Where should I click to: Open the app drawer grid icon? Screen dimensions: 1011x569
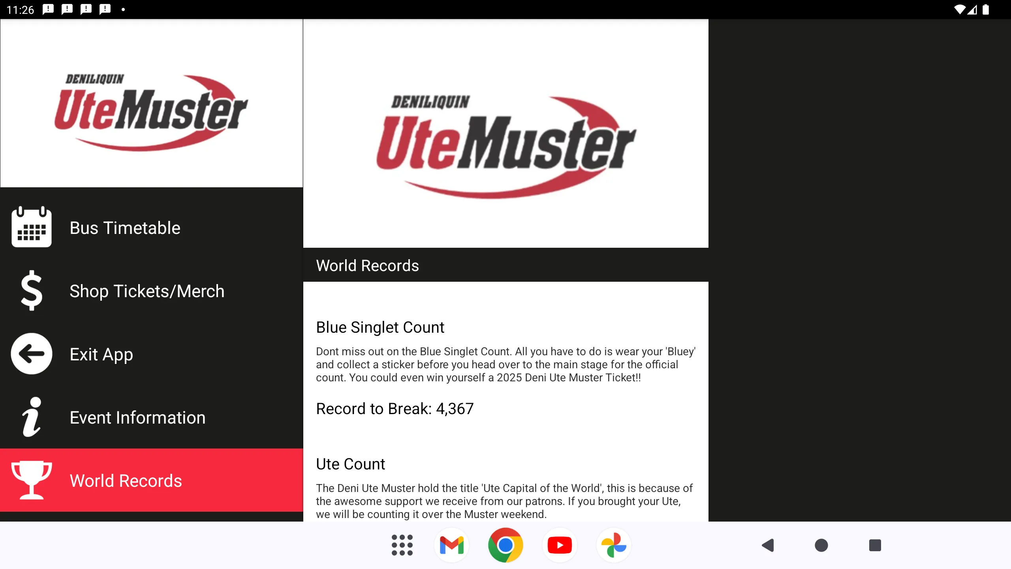402,545
